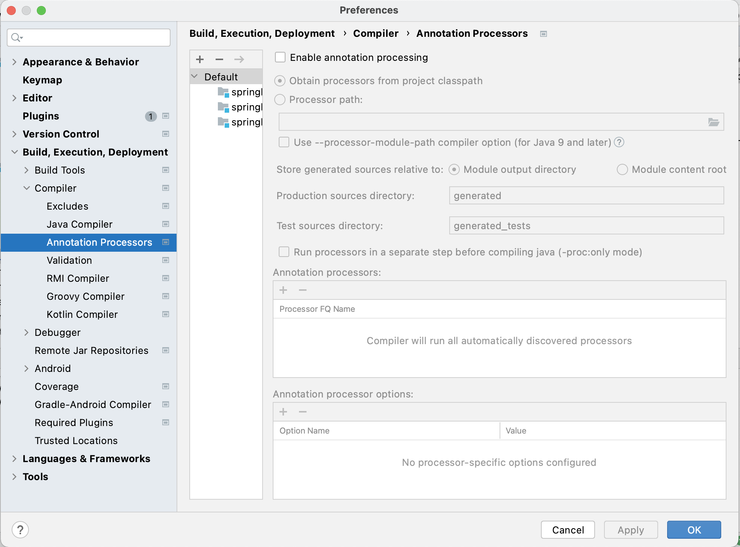Click the add profile plus icon
The height and width of the screenshot is (547, 740).
(200, 59)
